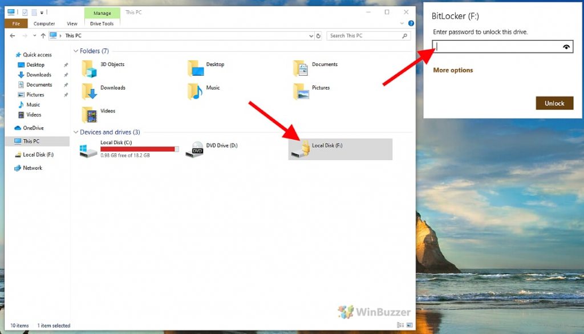Maximize the File Explorer window
This screenshot has width=584, height=334.
click(x=387, y=13)
